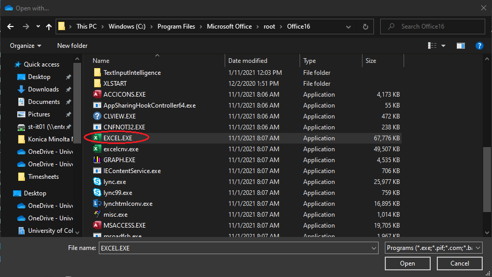Sort files by Name column
Viewport: 492px width, 277px height.
click(101, 61)
